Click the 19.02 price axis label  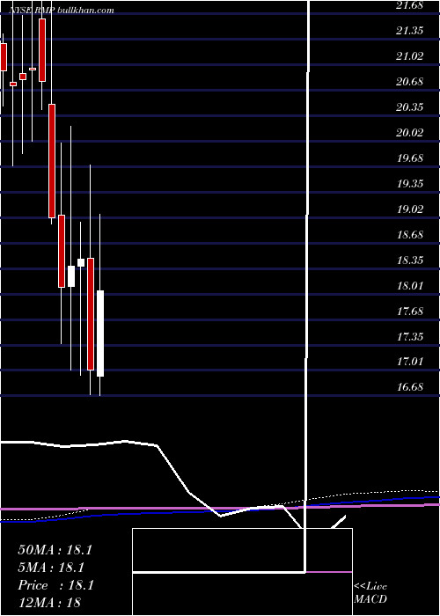pos(410,209)
